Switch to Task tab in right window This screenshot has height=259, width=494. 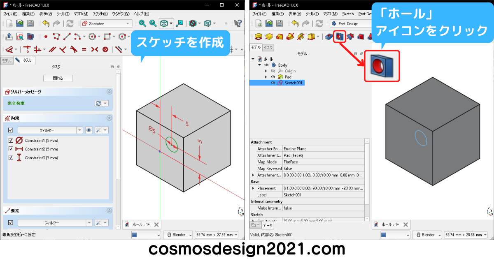[x=268, y=47]
